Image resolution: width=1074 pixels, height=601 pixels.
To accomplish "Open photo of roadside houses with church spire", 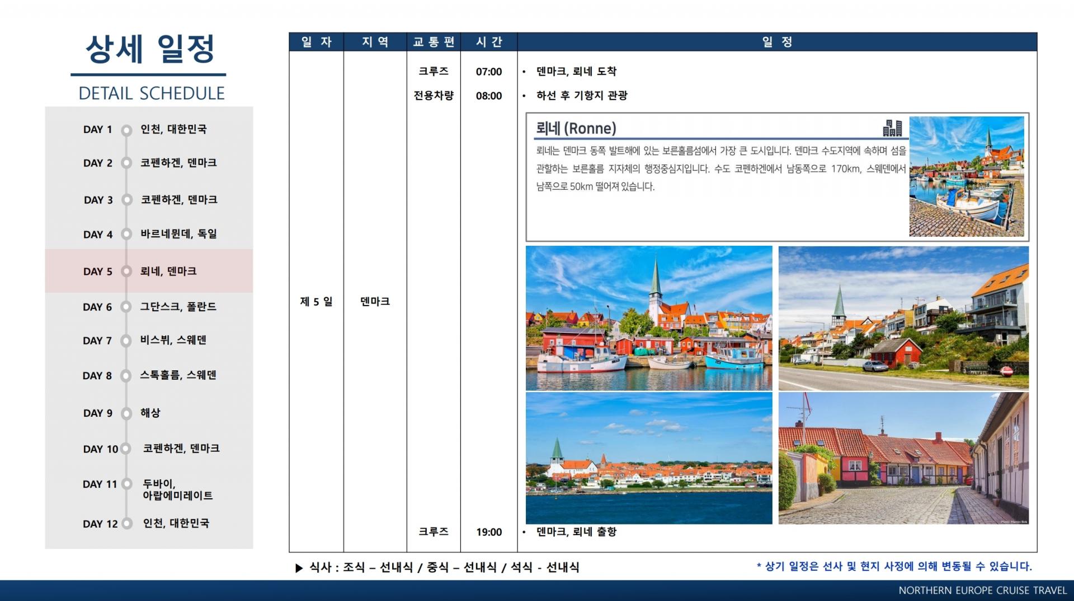I will (903, 318).
